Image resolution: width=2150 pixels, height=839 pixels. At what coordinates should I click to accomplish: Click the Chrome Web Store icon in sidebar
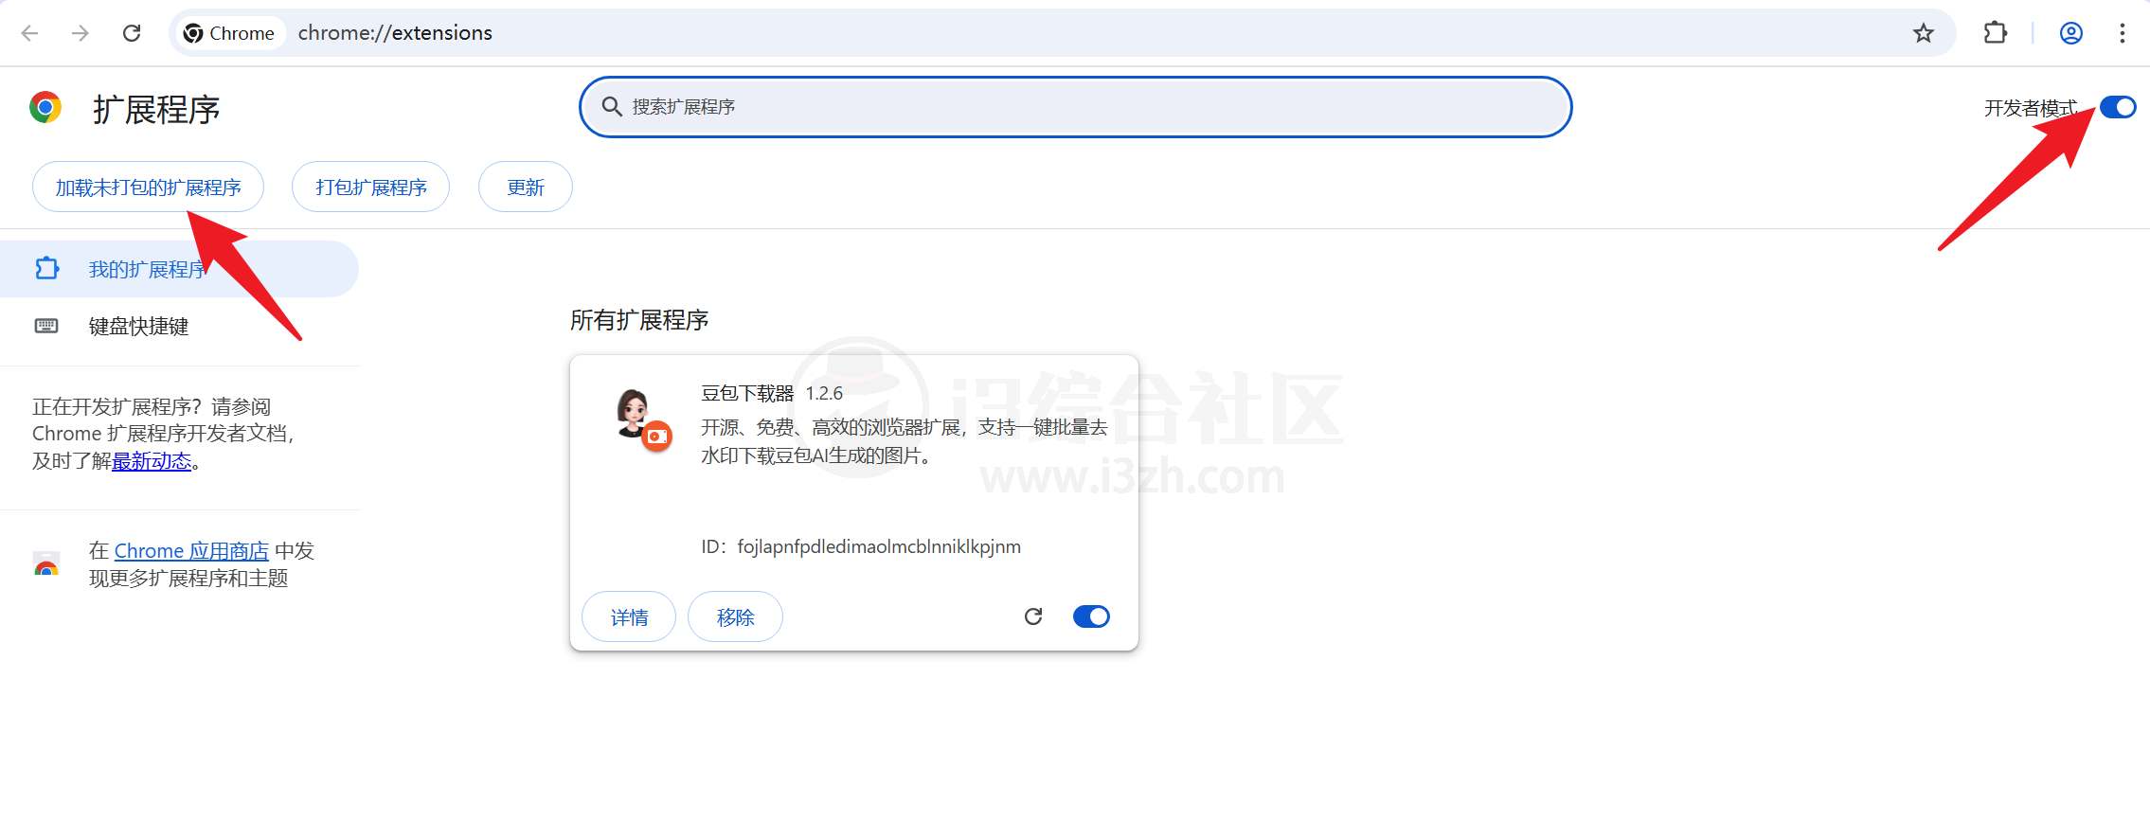pos(46,564)
